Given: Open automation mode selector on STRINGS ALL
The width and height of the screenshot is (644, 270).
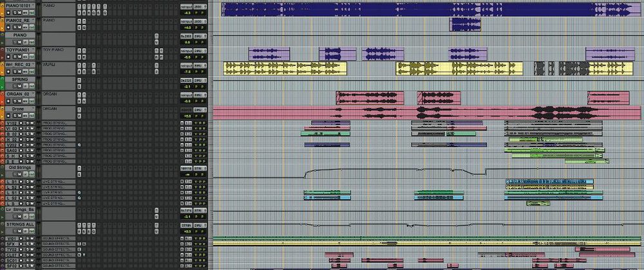Looking at the screenshot, I should [32, 231].
